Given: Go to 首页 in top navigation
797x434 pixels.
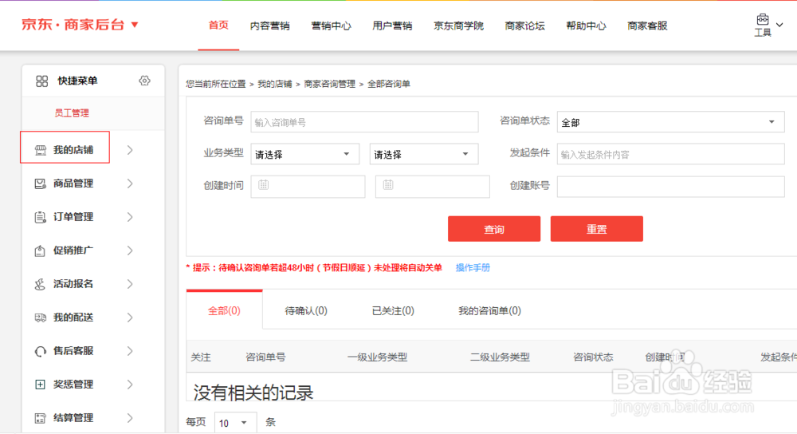Looking at the screenshot, I should (x=218, y=25).
